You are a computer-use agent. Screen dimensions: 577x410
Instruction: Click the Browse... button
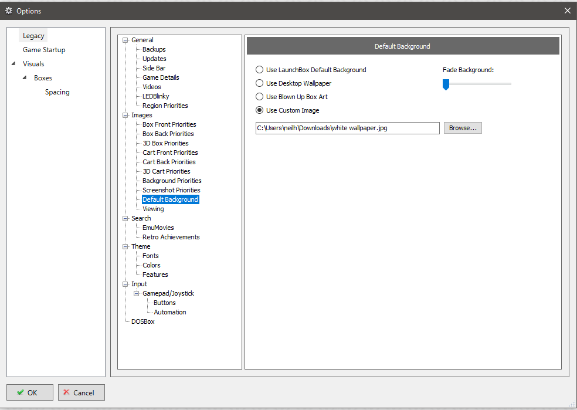tap(463, 128)
